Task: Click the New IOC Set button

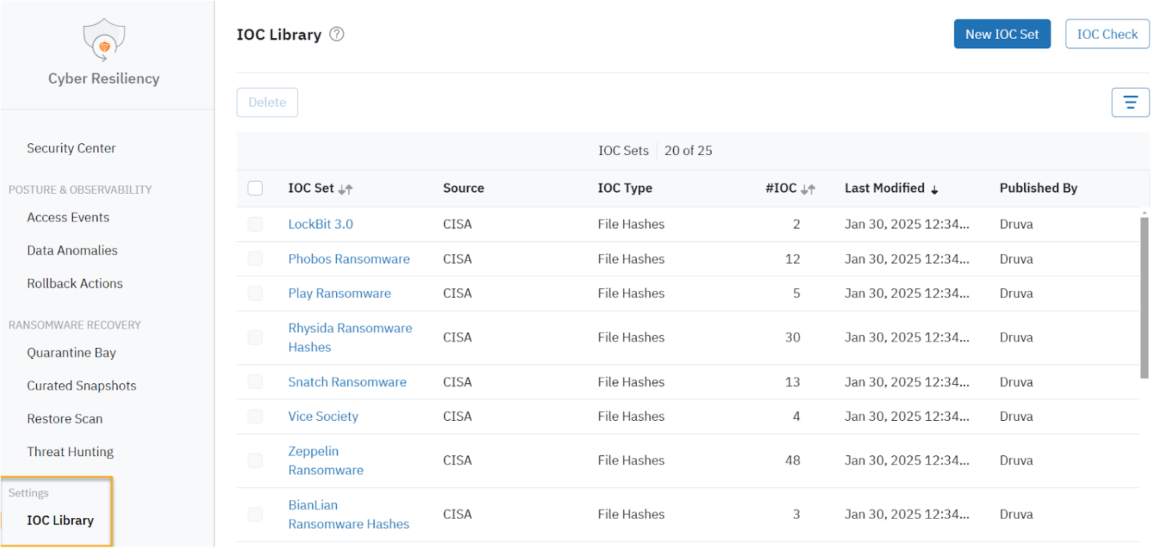Action: (1001, 34)
